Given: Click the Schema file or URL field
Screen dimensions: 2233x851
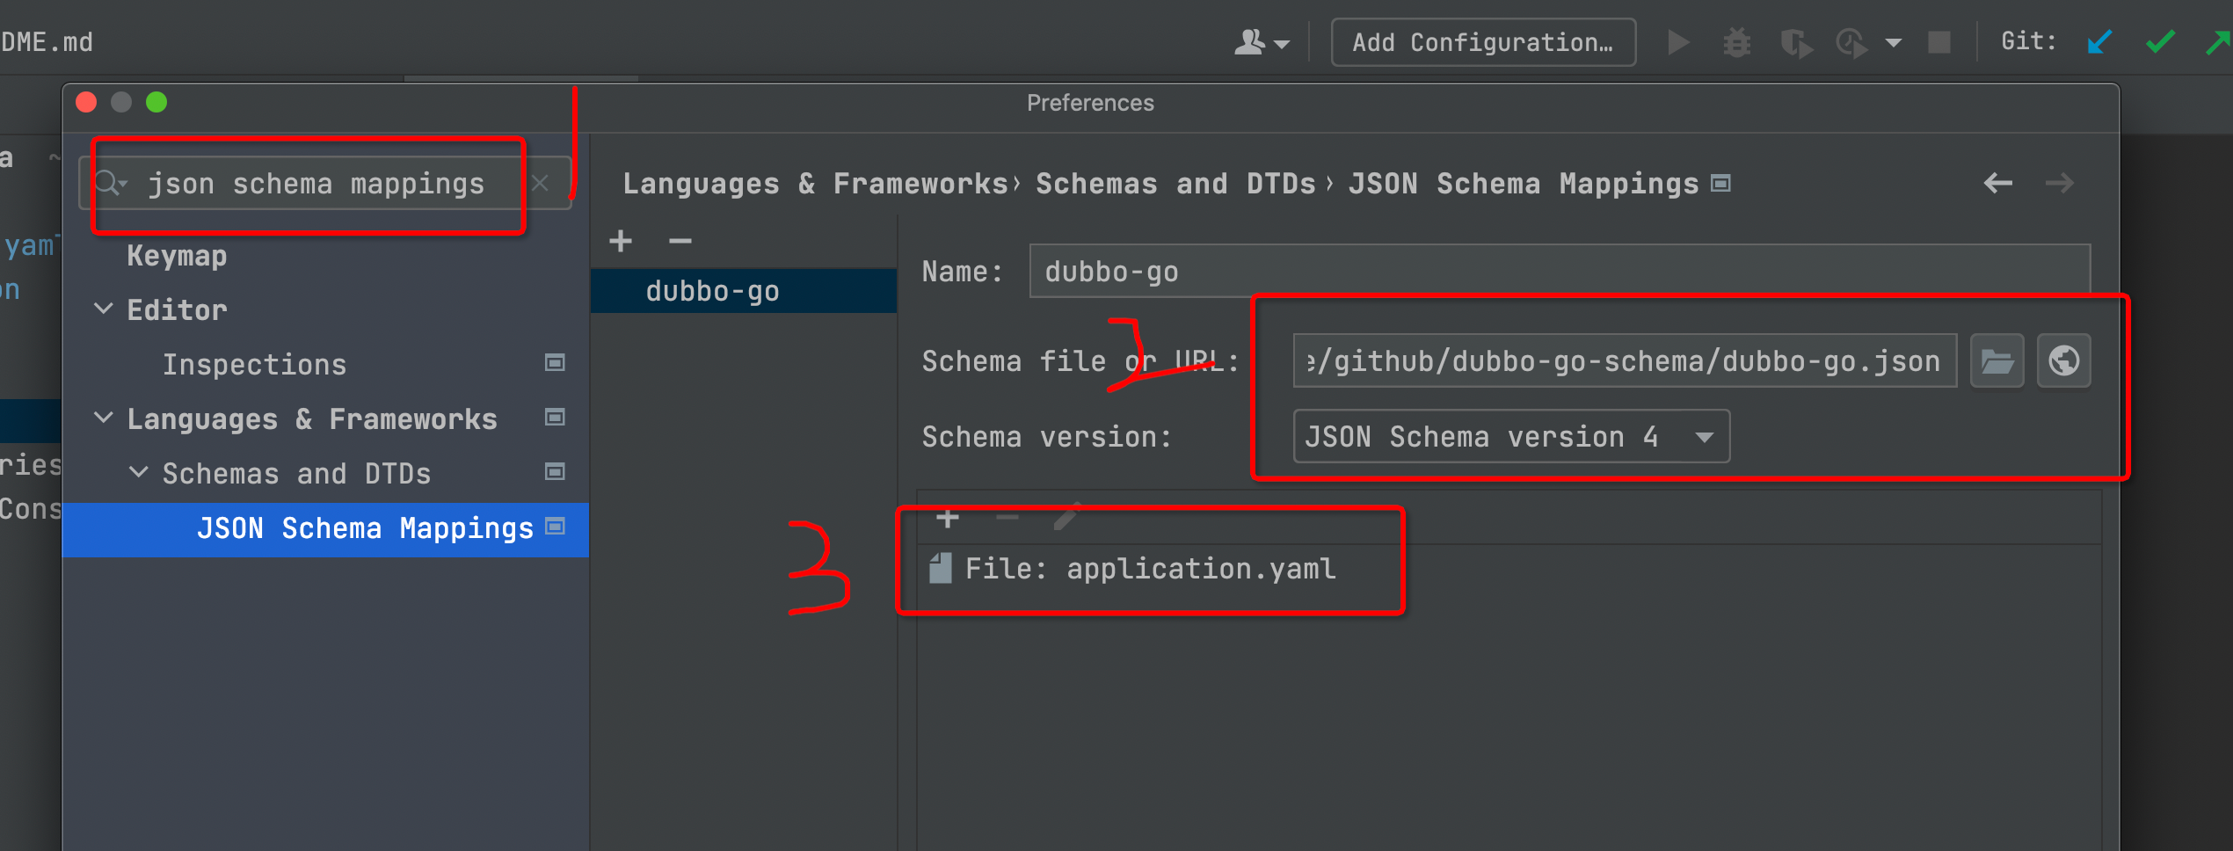Looking at the screenshot, I should point(1625,360).
